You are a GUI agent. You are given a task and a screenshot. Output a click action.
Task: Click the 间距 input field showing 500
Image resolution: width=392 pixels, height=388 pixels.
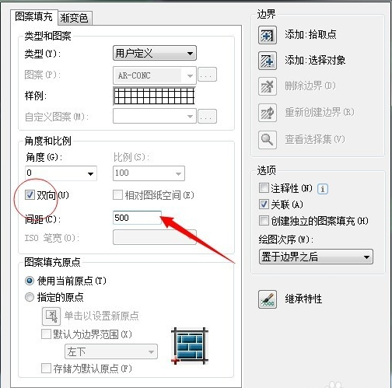click(x=137, y=218)
